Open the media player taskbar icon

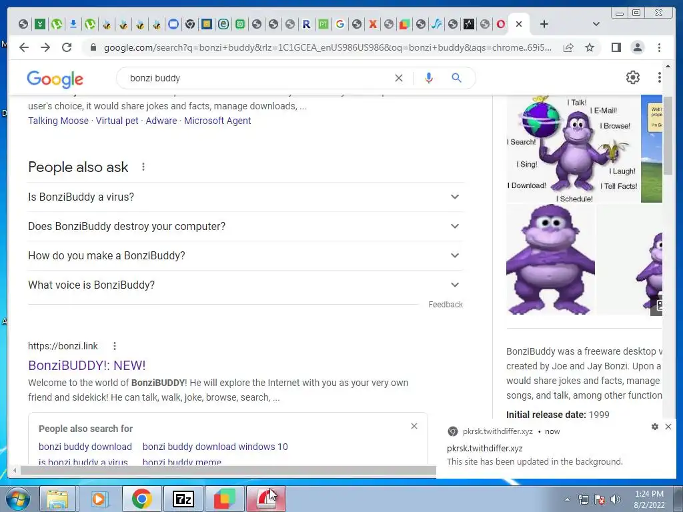point(99,499)
